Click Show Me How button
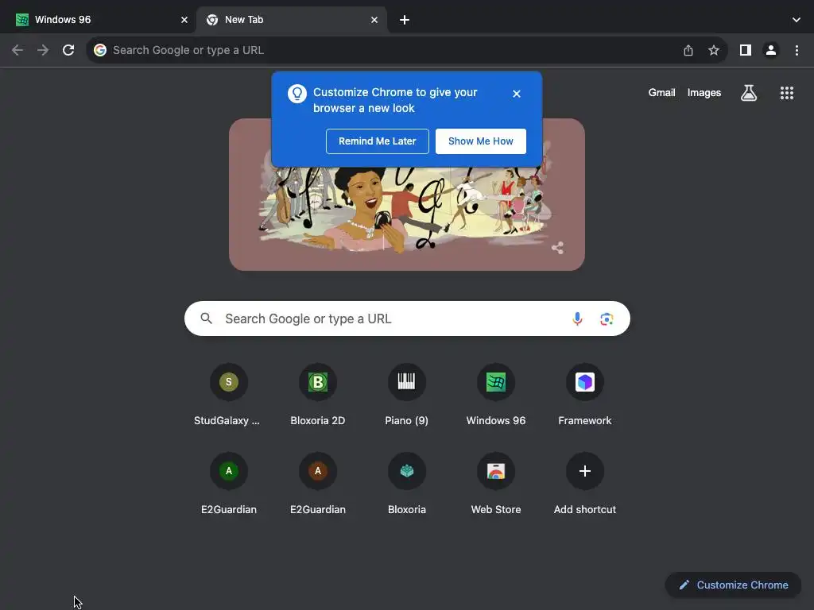The width and height of the screenshot is (814, 610). (x=481, y=141)
